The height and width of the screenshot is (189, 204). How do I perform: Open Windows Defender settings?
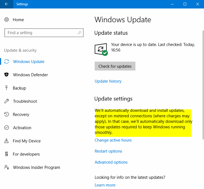30,75
